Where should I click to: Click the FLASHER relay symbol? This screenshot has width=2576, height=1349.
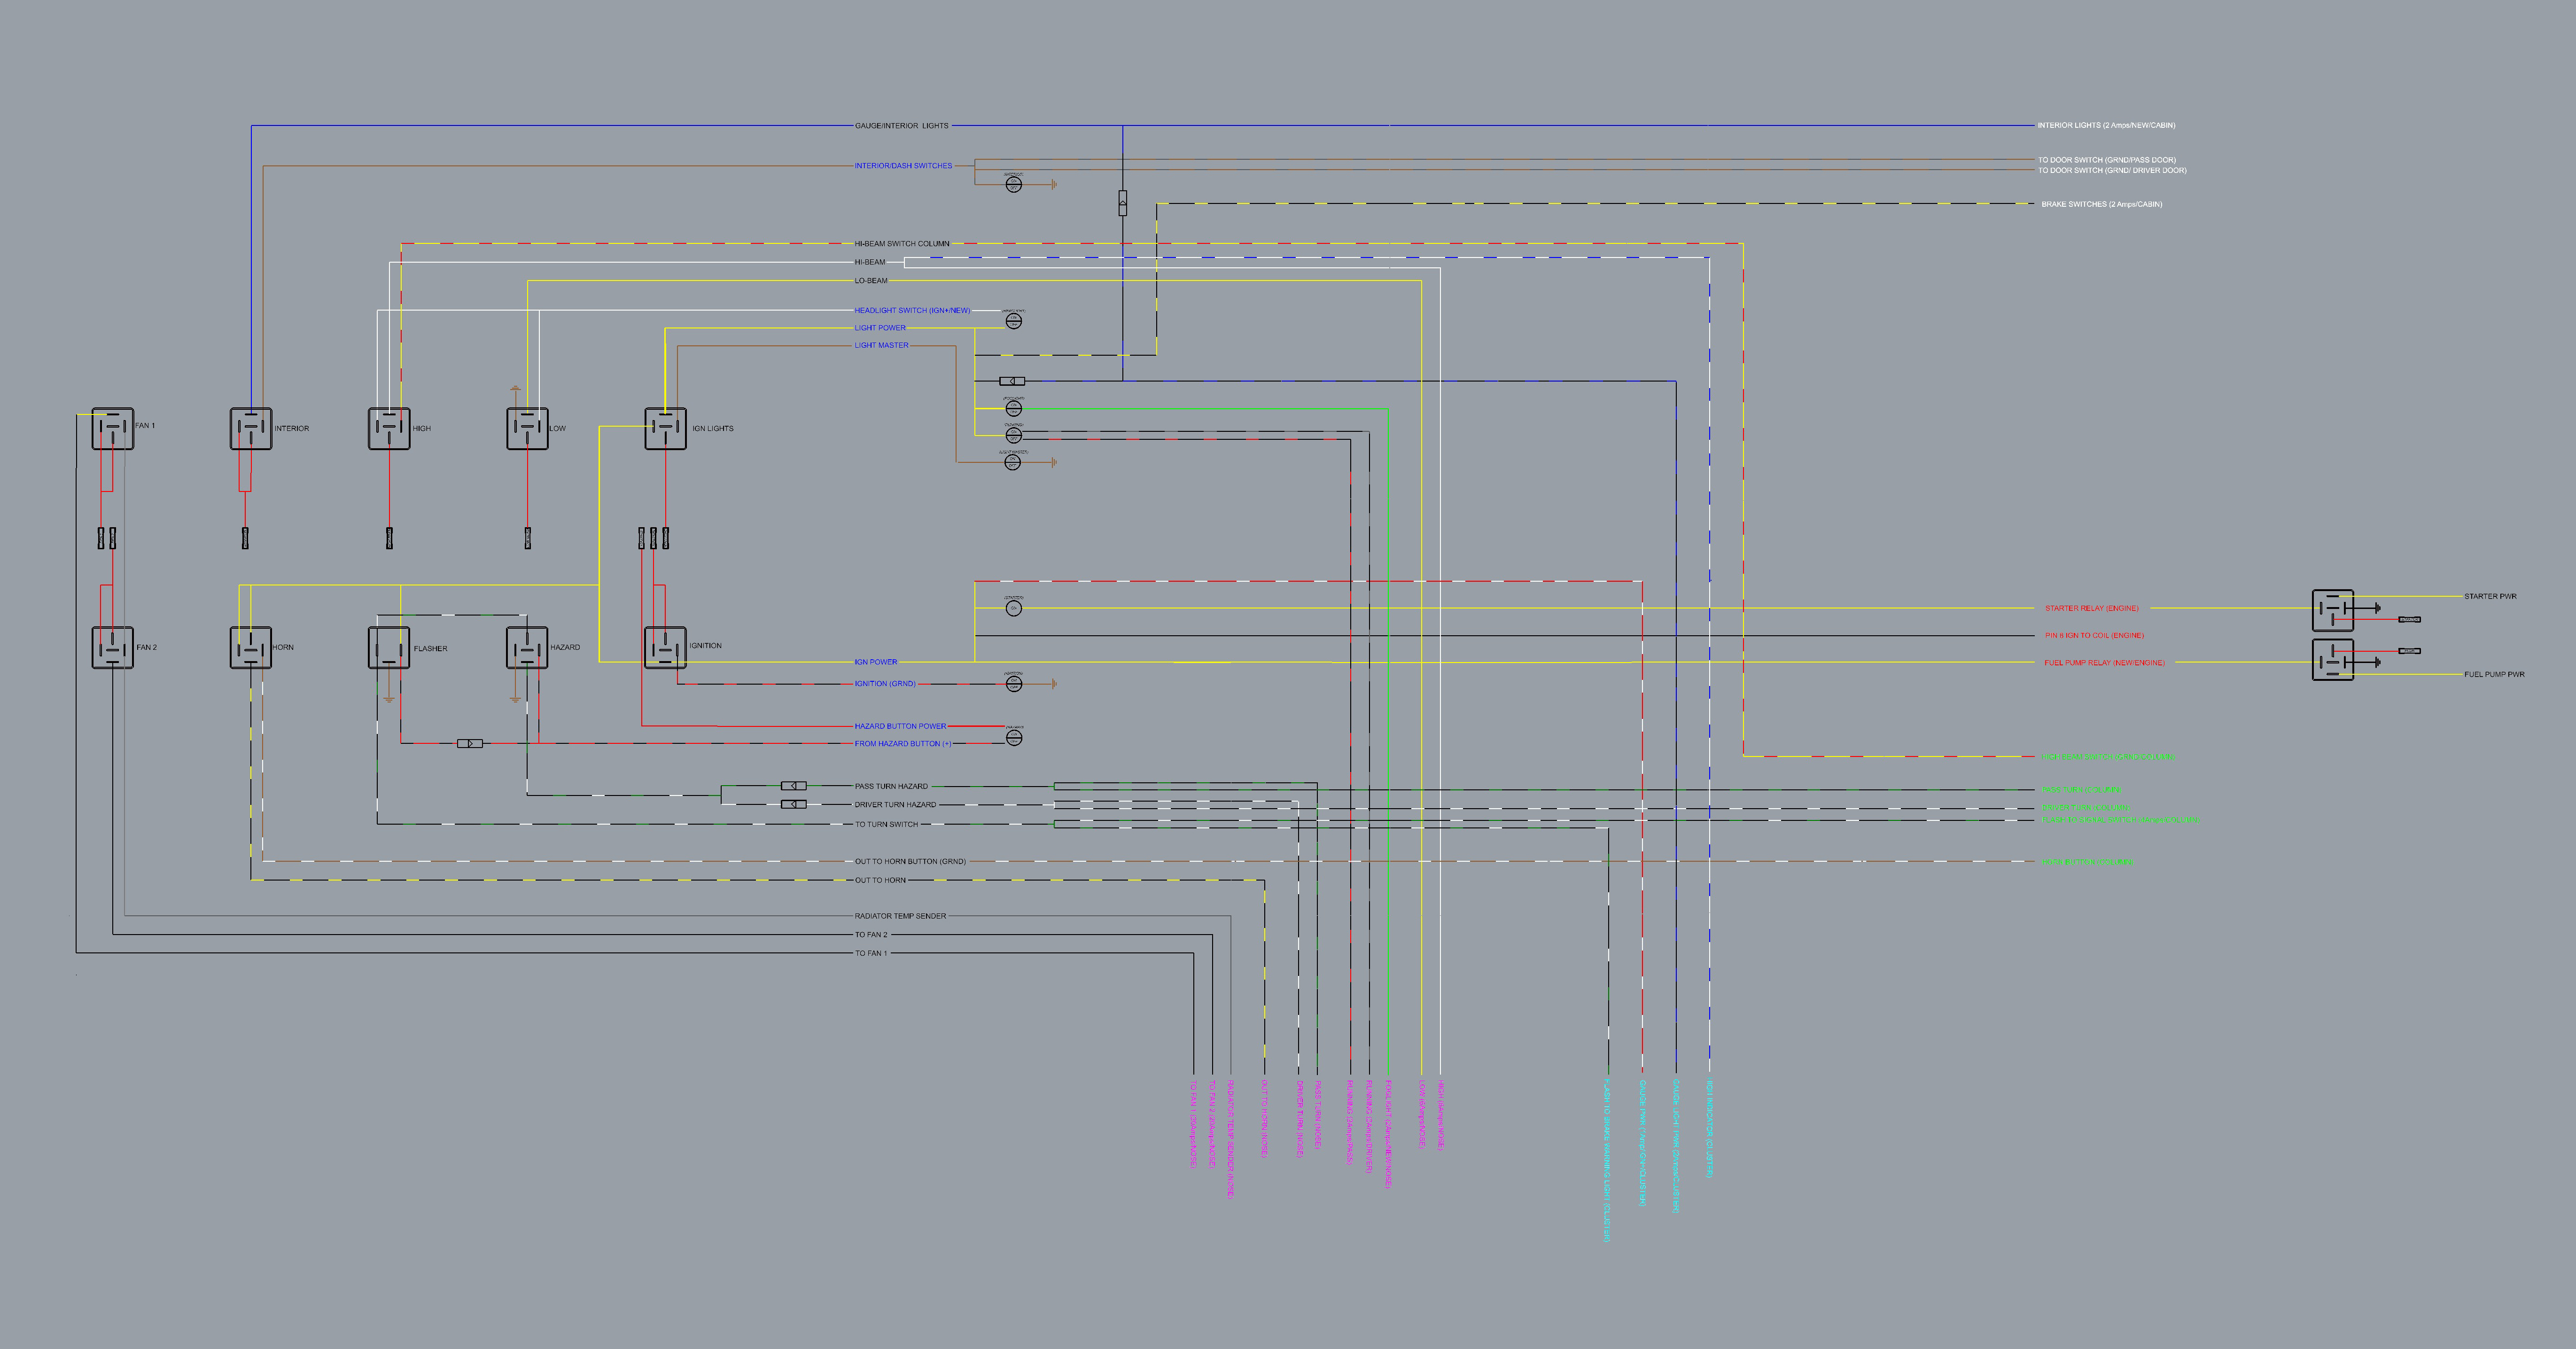pyautogui.click(x=389, y=647)
